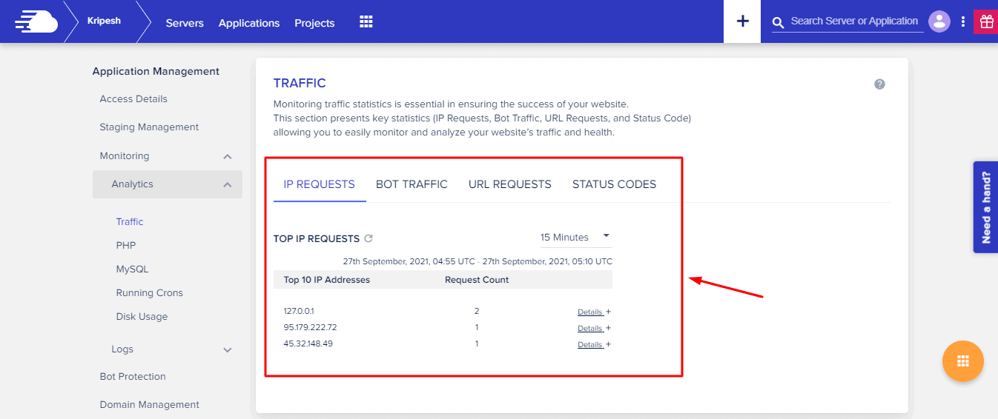Open the three-dot options menu

(962, 21)
